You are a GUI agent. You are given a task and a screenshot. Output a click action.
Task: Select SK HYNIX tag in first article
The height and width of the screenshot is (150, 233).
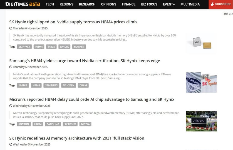tap(24, 47)
